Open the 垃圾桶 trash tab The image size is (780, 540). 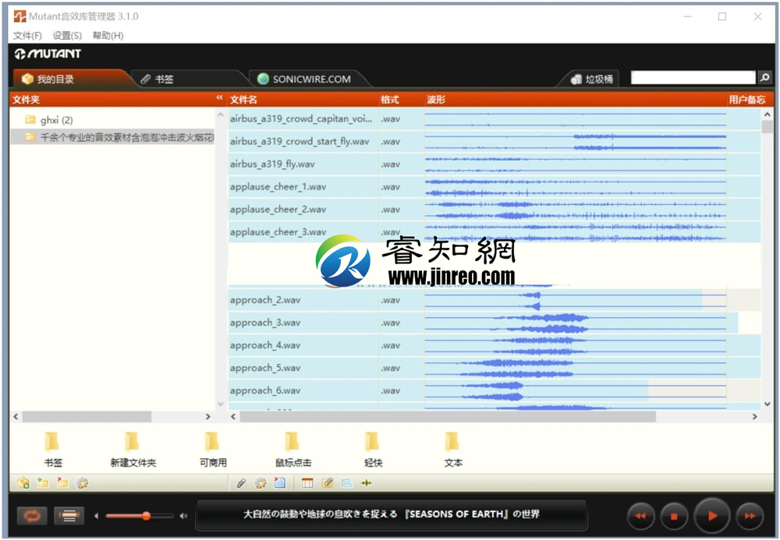tap(592, 79)
